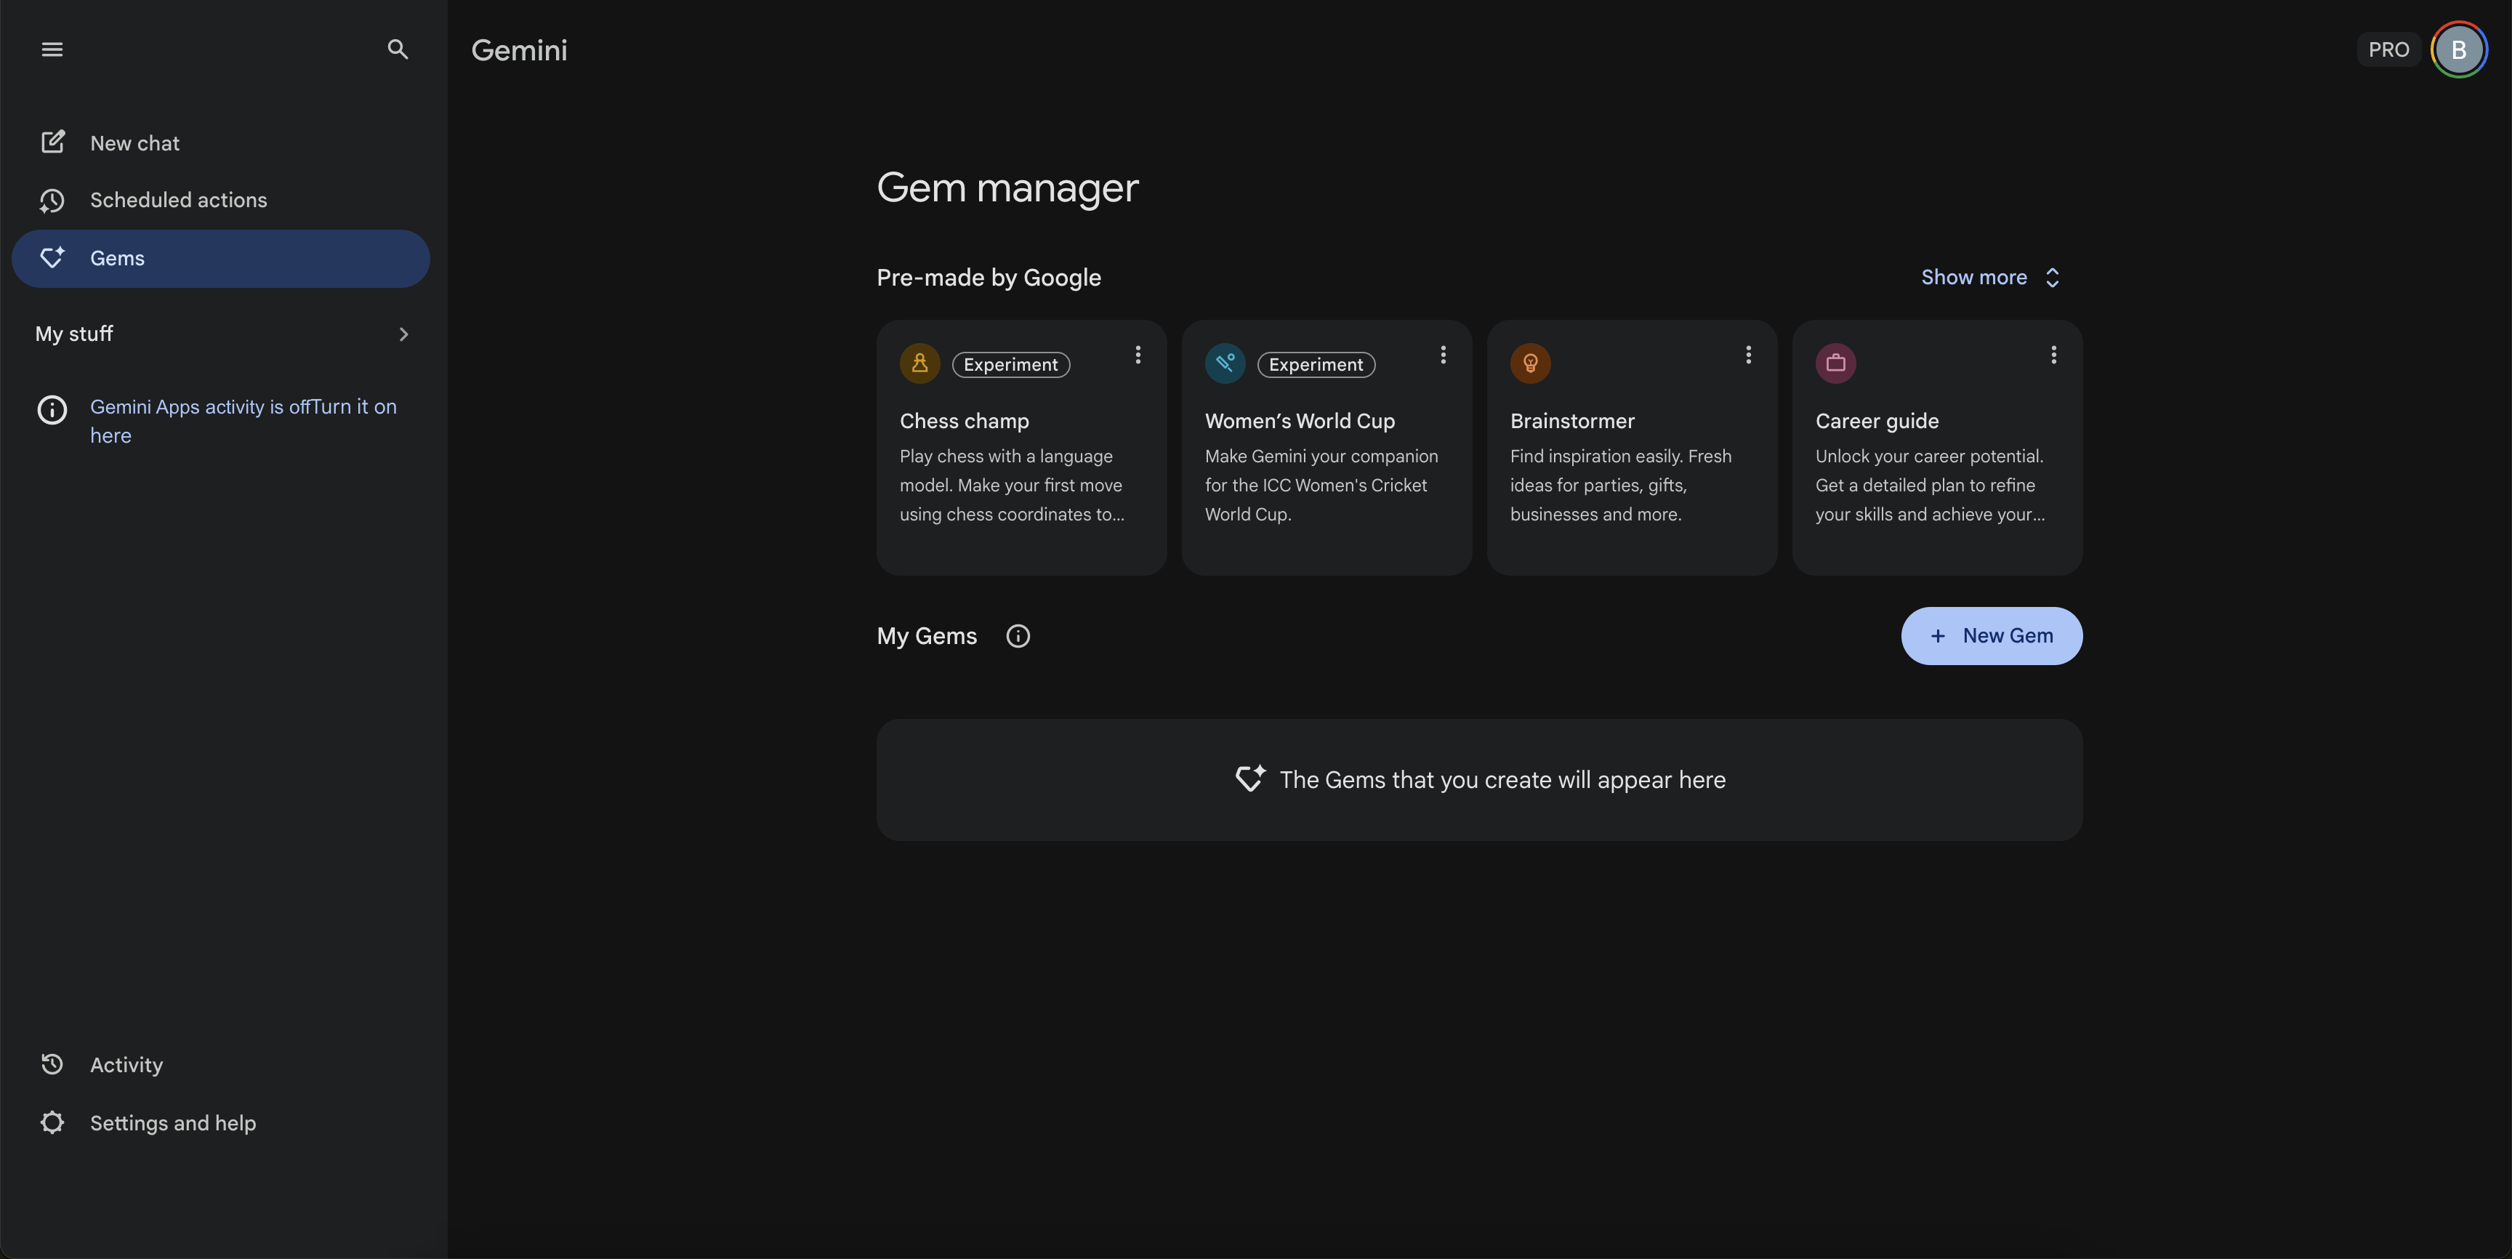
Task: Open the My Gems info icon
Action: pyautogui.click(x=1018, y=636)
